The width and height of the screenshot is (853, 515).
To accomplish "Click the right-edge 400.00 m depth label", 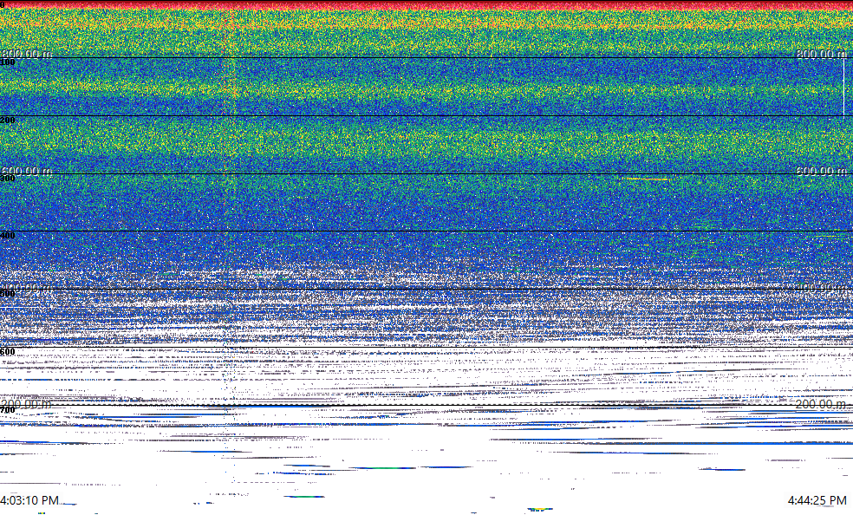I will (x=822, y=288).
